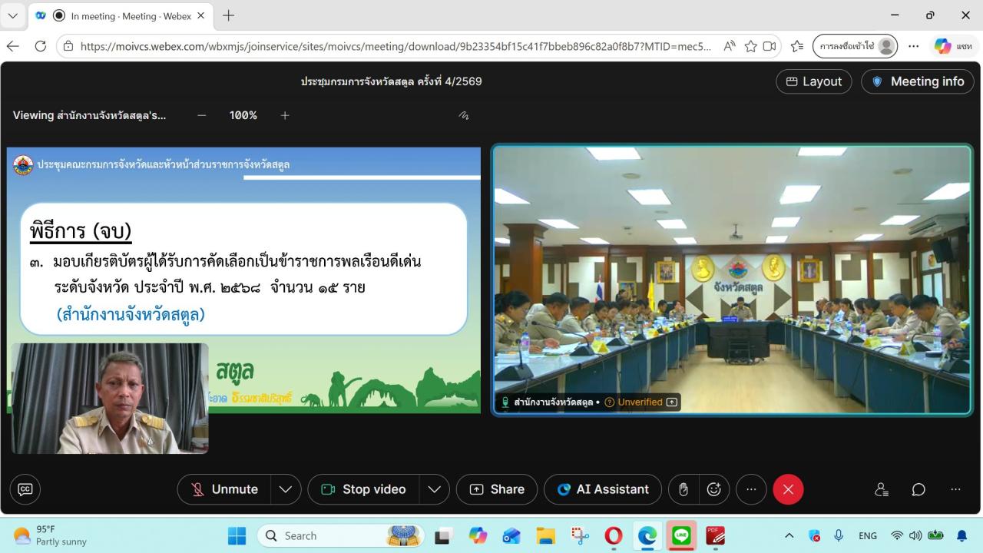Expand video options next to Stop video

434,489
